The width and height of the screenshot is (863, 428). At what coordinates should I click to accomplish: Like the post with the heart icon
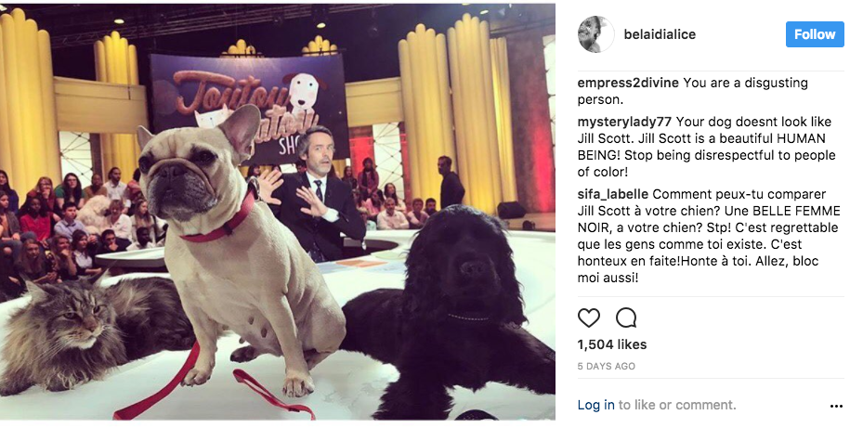coord(588,318)
